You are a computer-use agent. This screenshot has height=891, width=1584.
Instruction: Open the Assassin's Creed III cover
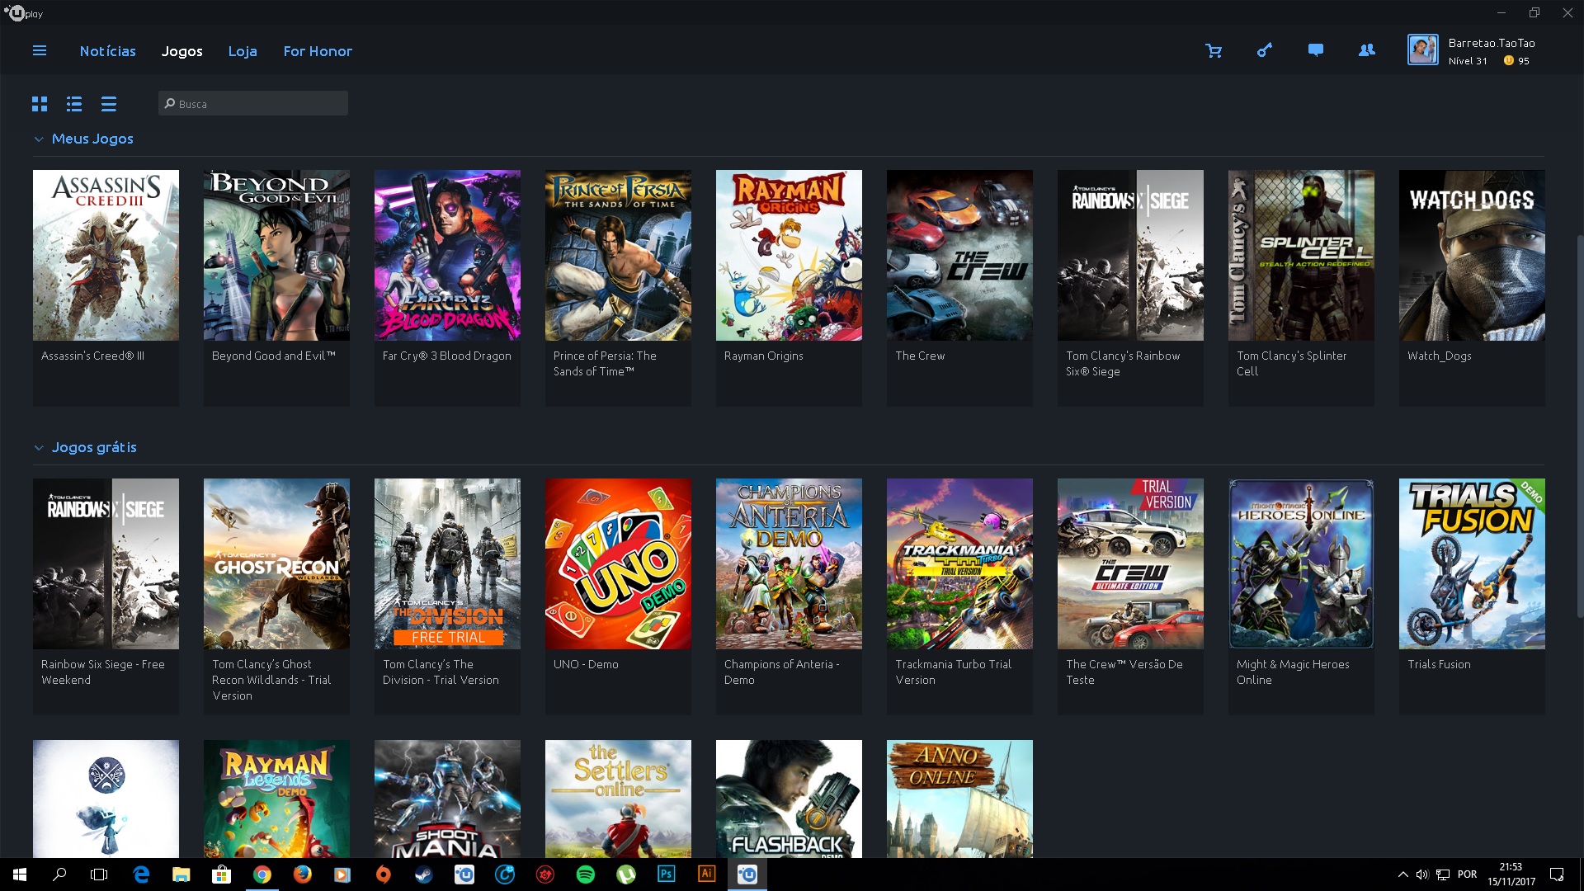coord(106,255)
